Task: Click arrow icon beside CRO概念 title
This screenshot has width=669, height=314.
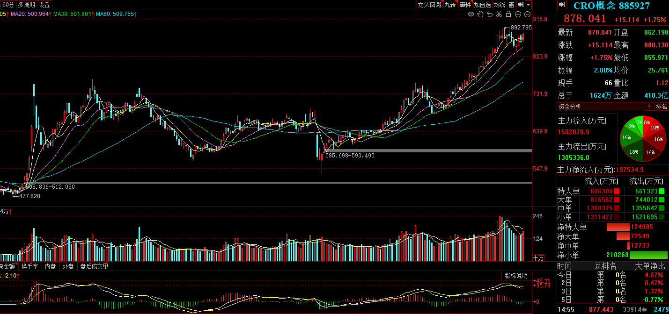Action: [562, 5]
